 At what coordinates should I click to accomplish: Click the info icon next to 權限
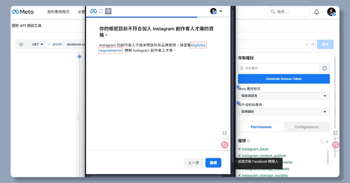click(249, 141)
